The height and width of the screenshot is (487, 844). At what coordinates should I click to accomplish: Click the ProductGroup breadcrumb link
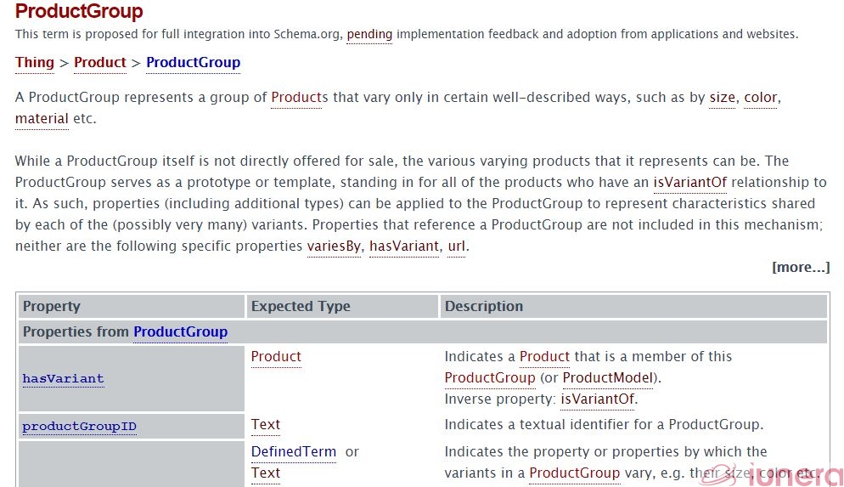pos(193,62)
